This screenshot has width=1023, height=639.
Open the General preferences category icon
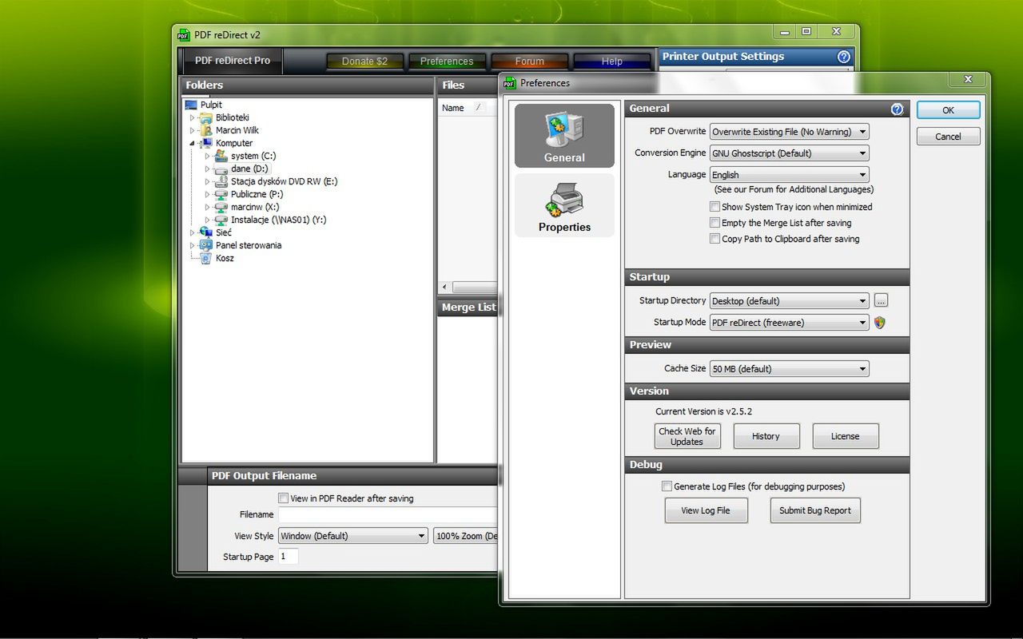click(564, 135)
